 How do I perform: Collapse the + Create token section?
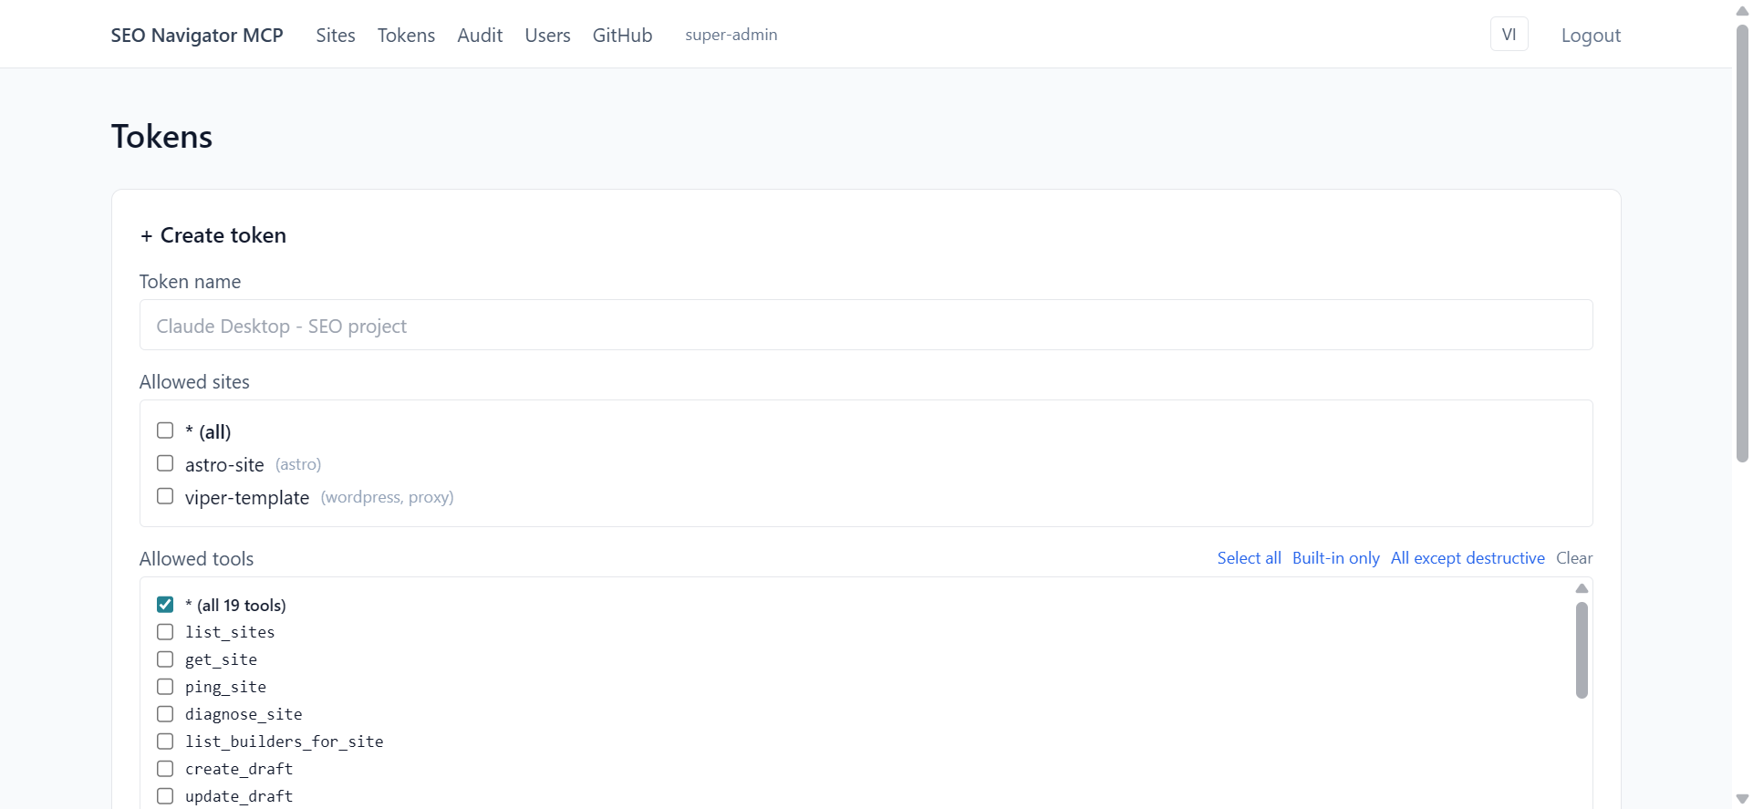pyautogui.click(x=213, y=235)
